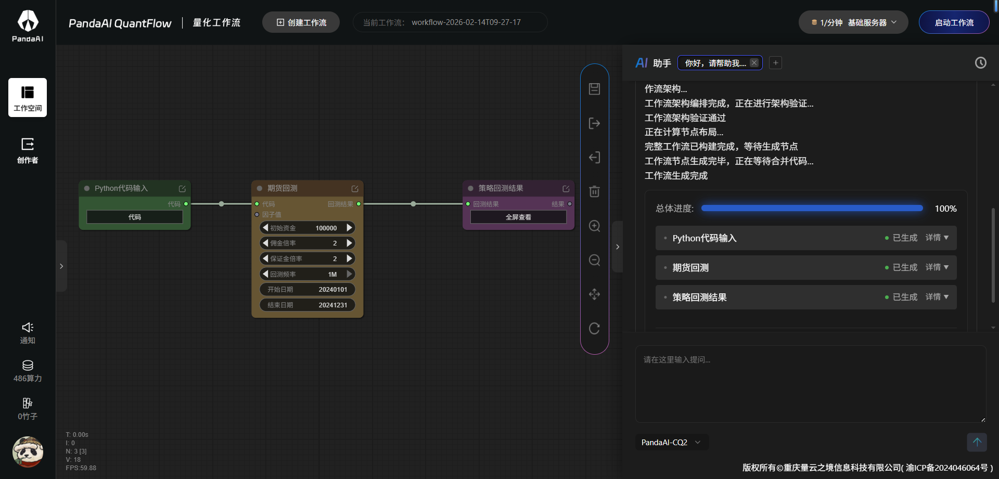Image resolution: width=999 pixels, height=479 pixels.
Task: Click the 全屏查看 button in result node
Action: click(x=518, y=217)
